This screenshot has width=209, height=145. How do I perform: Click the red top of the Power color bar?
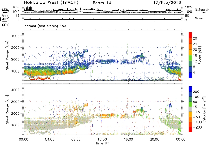[x=190, y=35]
